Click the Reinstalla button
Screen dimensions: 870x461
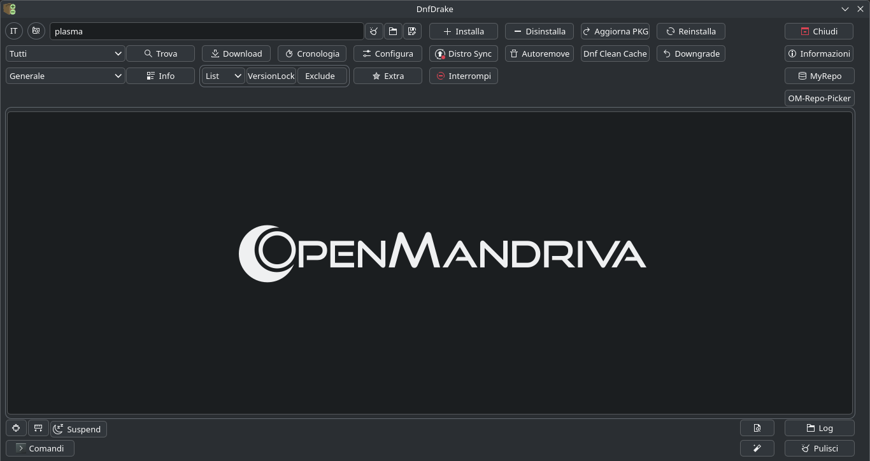click(691, 31)
